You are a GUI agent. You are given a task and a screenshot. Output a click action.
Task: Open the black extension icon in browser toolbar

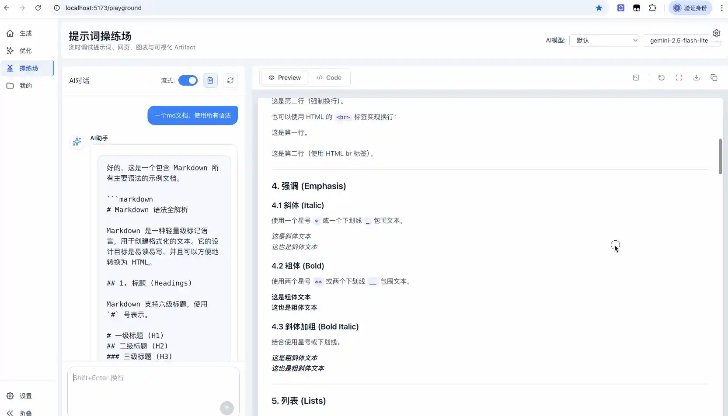coord(637,8)
